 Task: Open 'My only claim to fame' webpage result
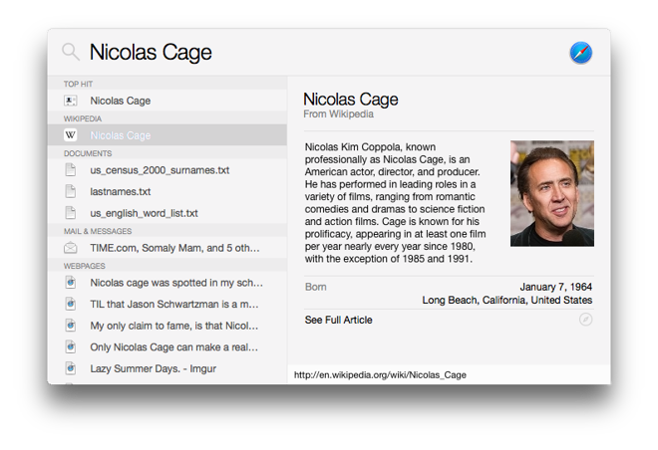pos(174,326)
